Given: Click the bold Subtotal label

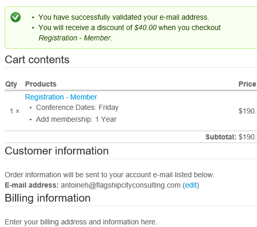Looking at the screenshot, I should click(x=221, y=137).
